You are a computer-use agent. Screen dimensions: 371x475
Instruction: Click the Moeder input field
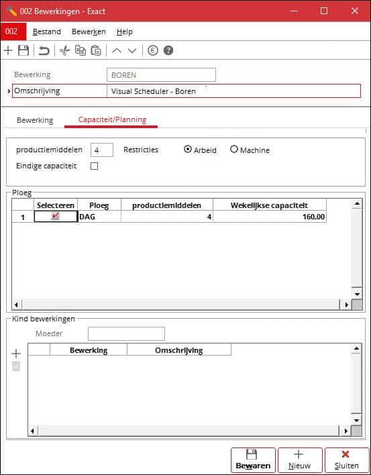coord(127,334)
